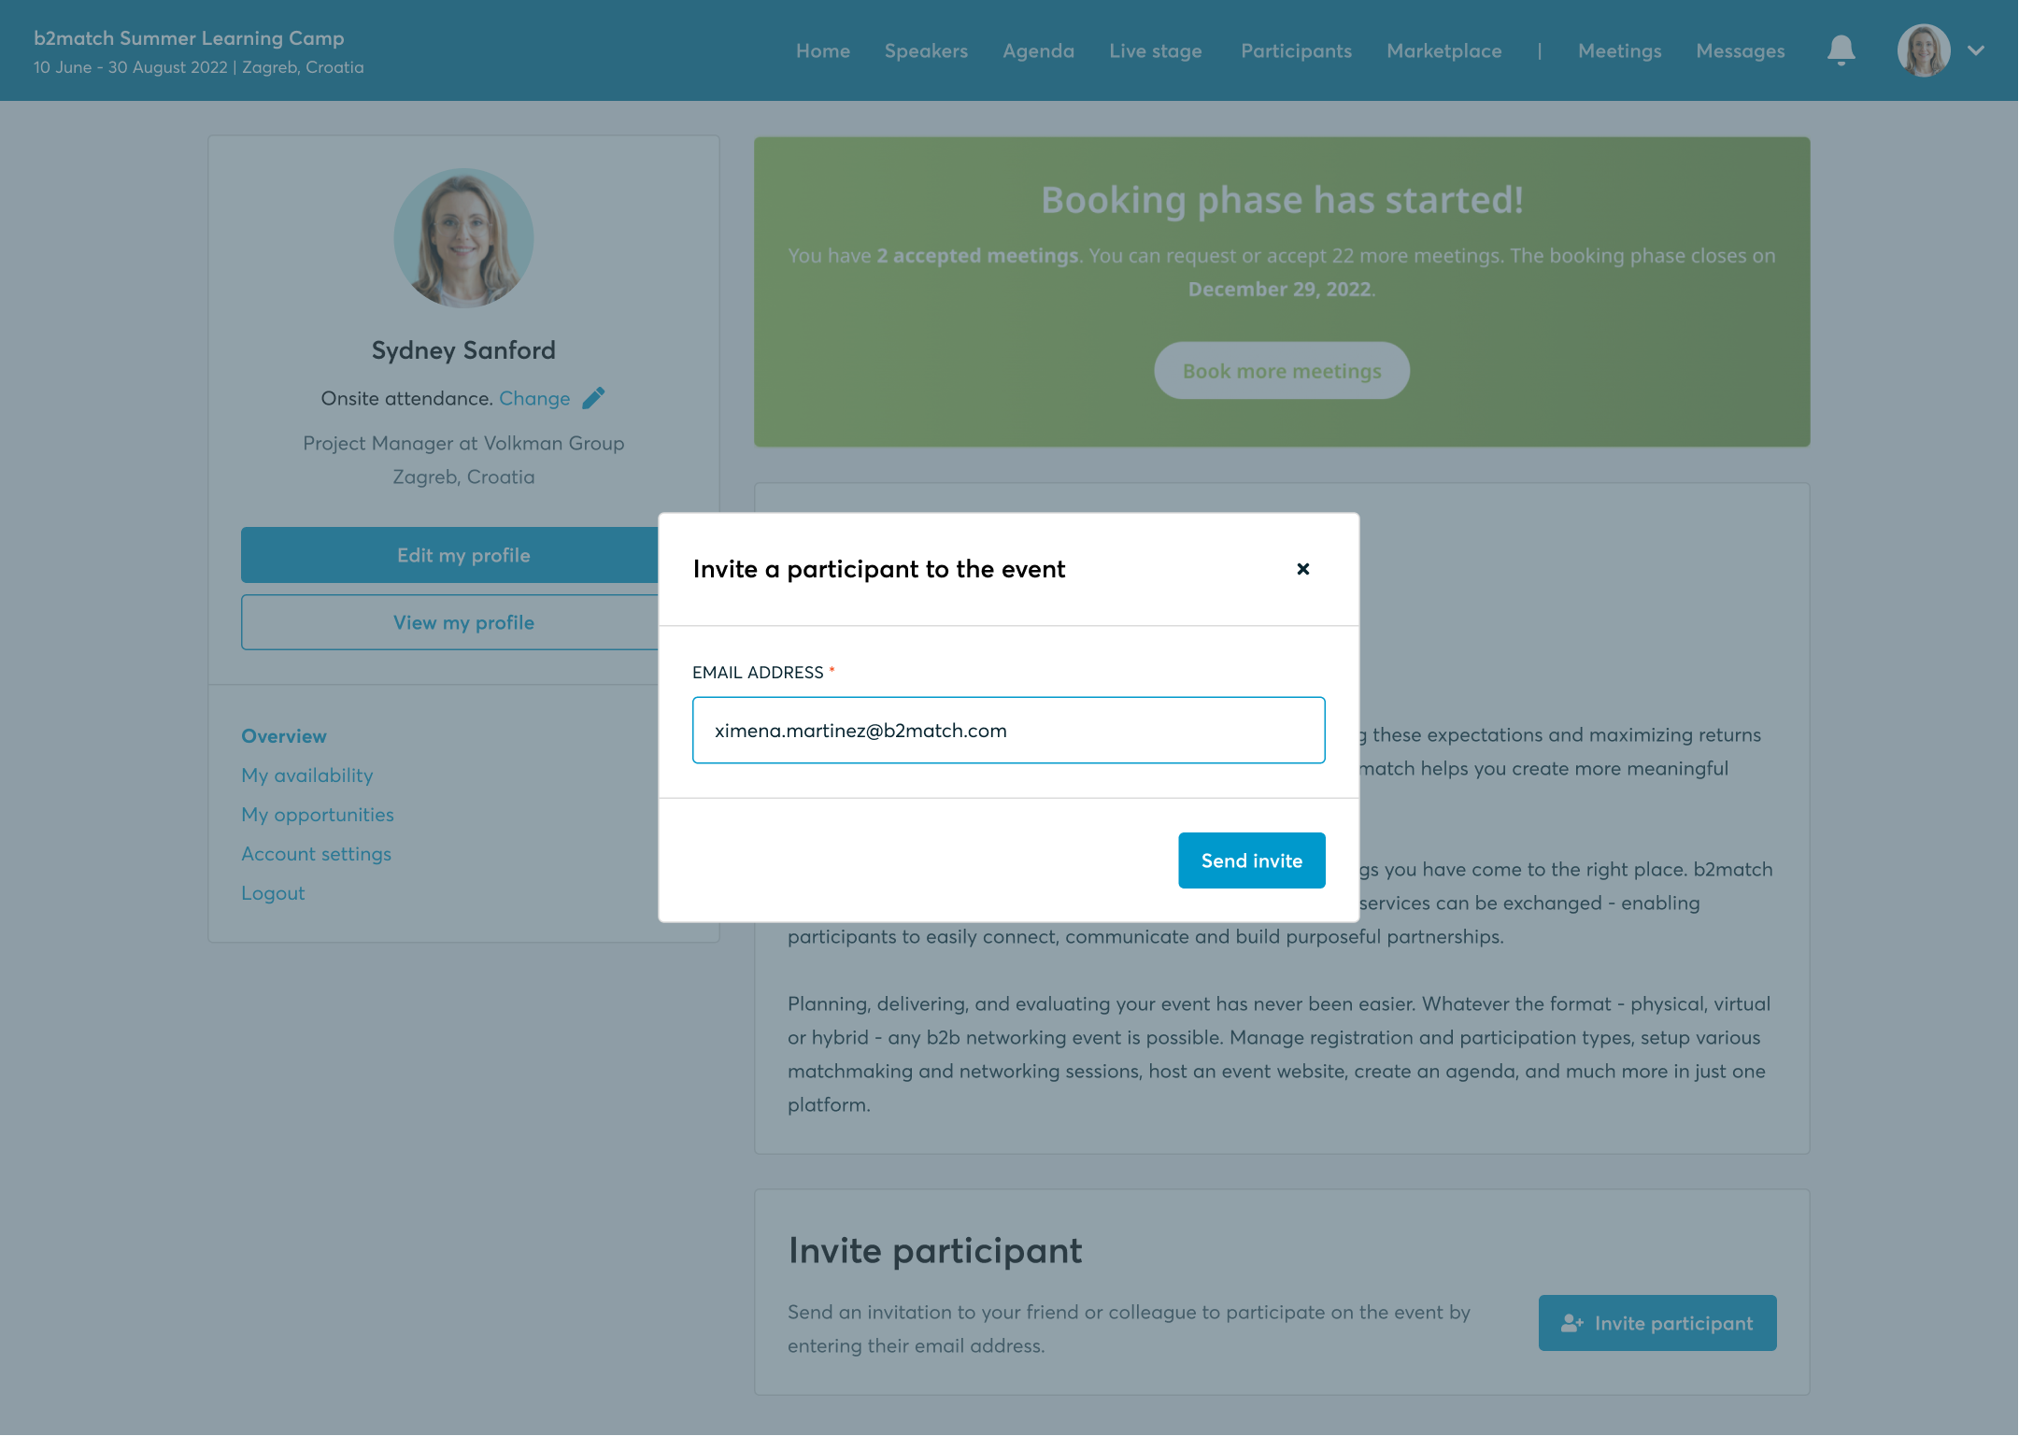Expand the Live stage navigation menu
The height and width of the screenshot is (1436, 2019).
(1155, 51)
